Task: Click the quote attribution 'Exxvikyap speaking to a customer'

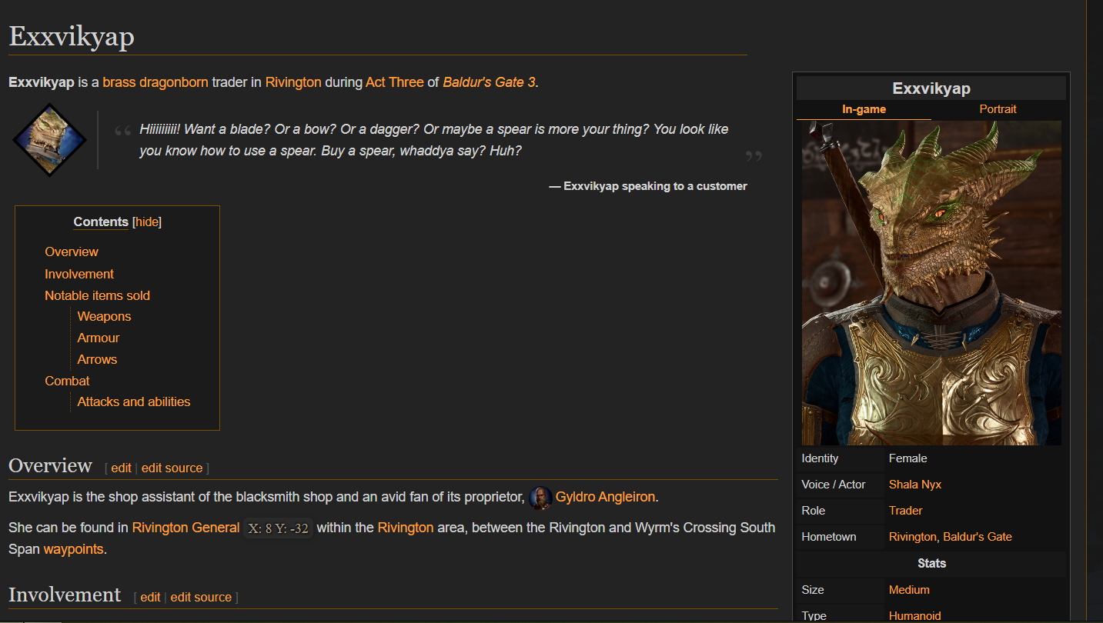Action: tap(655, 186)
